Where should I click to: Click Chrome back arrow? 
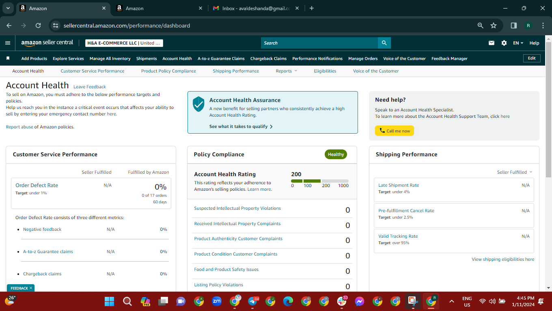click(9, 26)
